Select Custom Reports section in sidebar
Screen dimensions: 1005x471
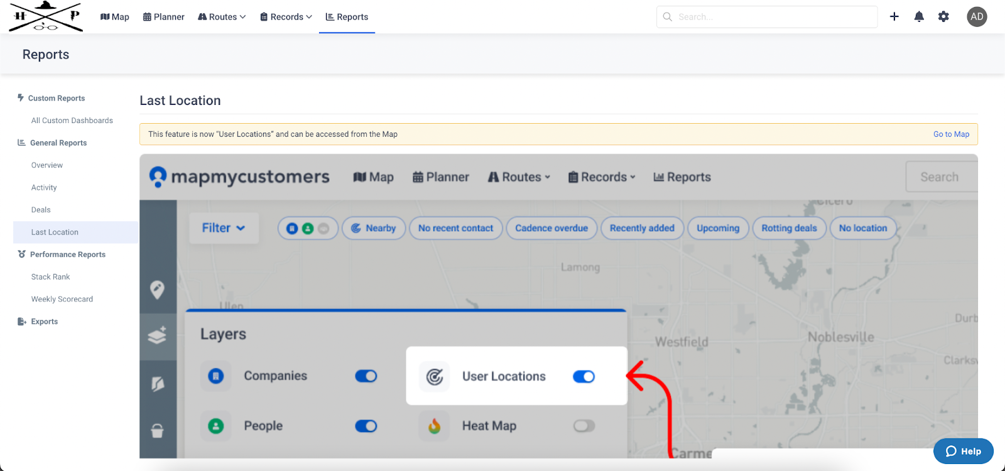pyautogui.click(x=57, y=98)
